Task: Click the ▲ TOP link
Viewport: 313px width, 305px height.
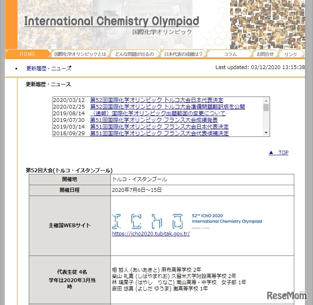Action: pyautogui.click(x=278, y=152)
